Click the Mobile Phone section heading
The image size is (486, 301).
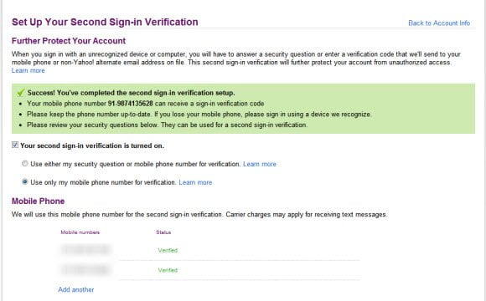[x=38, y=201]
